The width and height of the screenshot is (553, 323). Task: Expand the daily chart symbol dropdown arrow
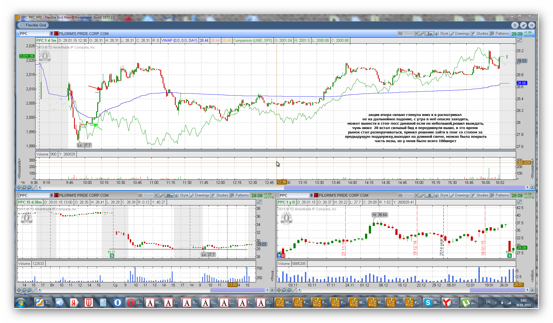pos(311,195)
